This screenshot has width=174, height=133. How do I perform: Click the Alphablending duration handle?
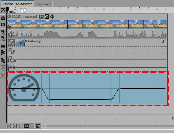click(x=24, y=43)
